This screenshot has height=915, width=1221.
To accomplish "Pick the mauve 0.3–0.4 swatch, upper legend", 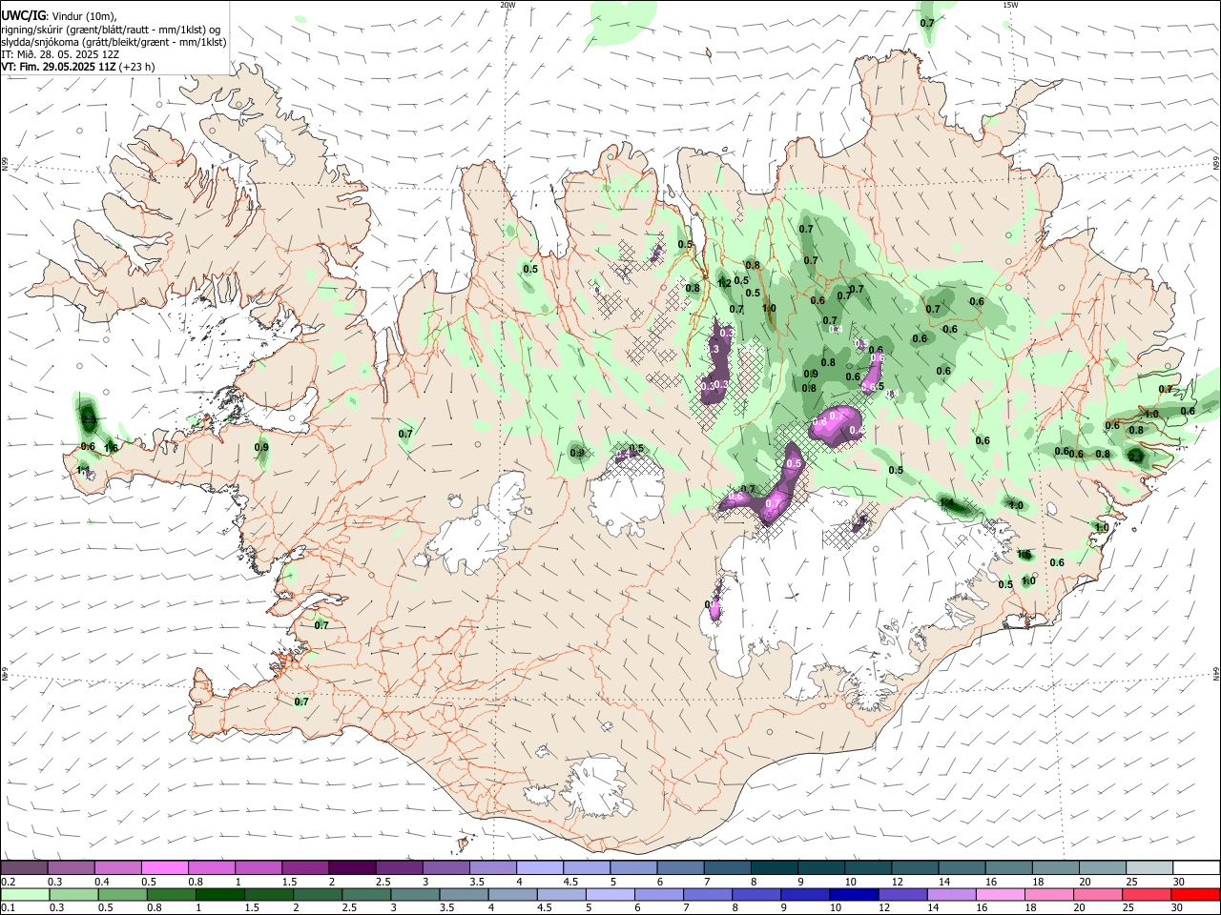I will (71, 867).
